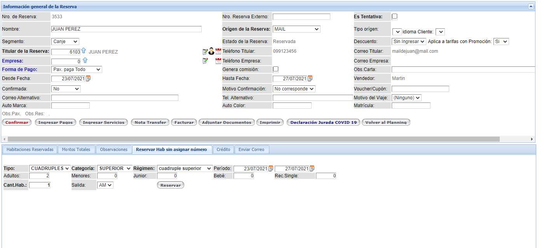Open the edit note icon in Titular row

[205, 52]
